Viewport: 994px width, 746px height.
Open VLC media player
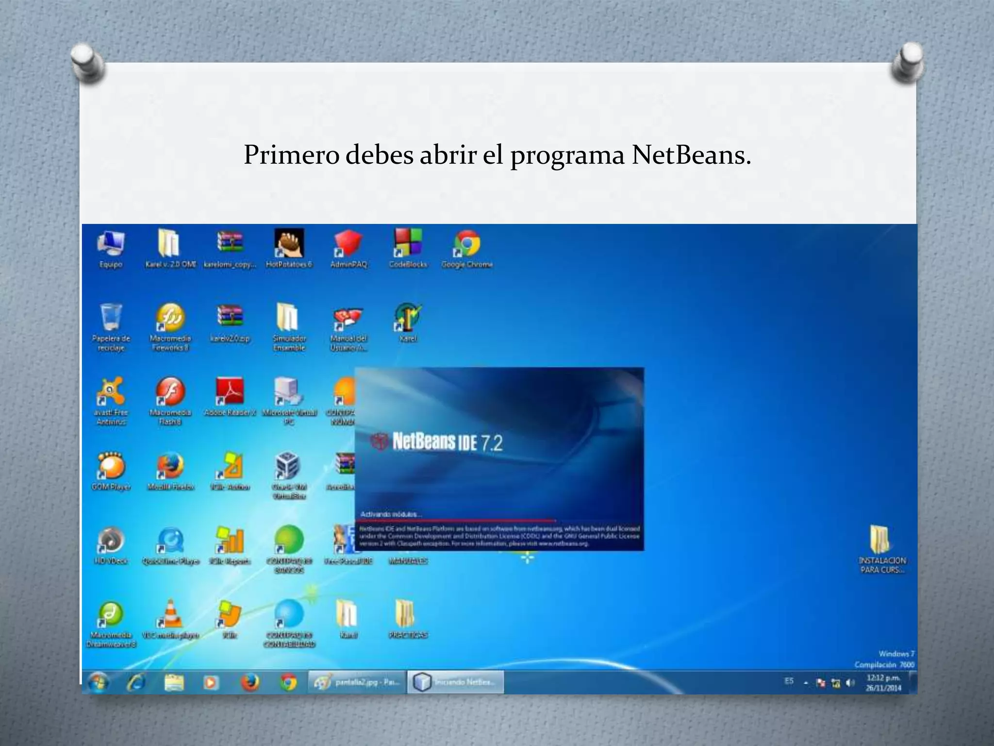tap(170, 619)
